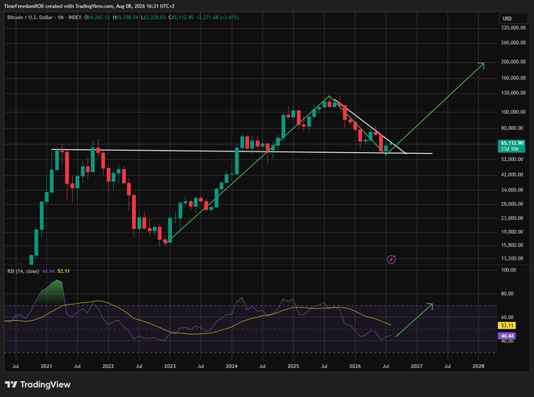534x397 pixels.
Task: Click the 28,000.00 price axis label
Action: pos(514,204)
